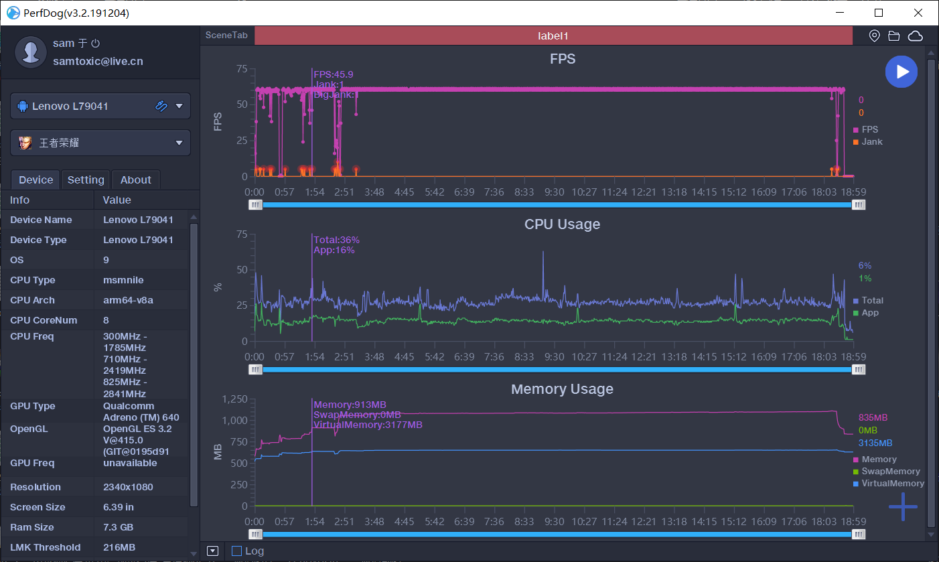Enable the Log checkbox

(236, 551)
